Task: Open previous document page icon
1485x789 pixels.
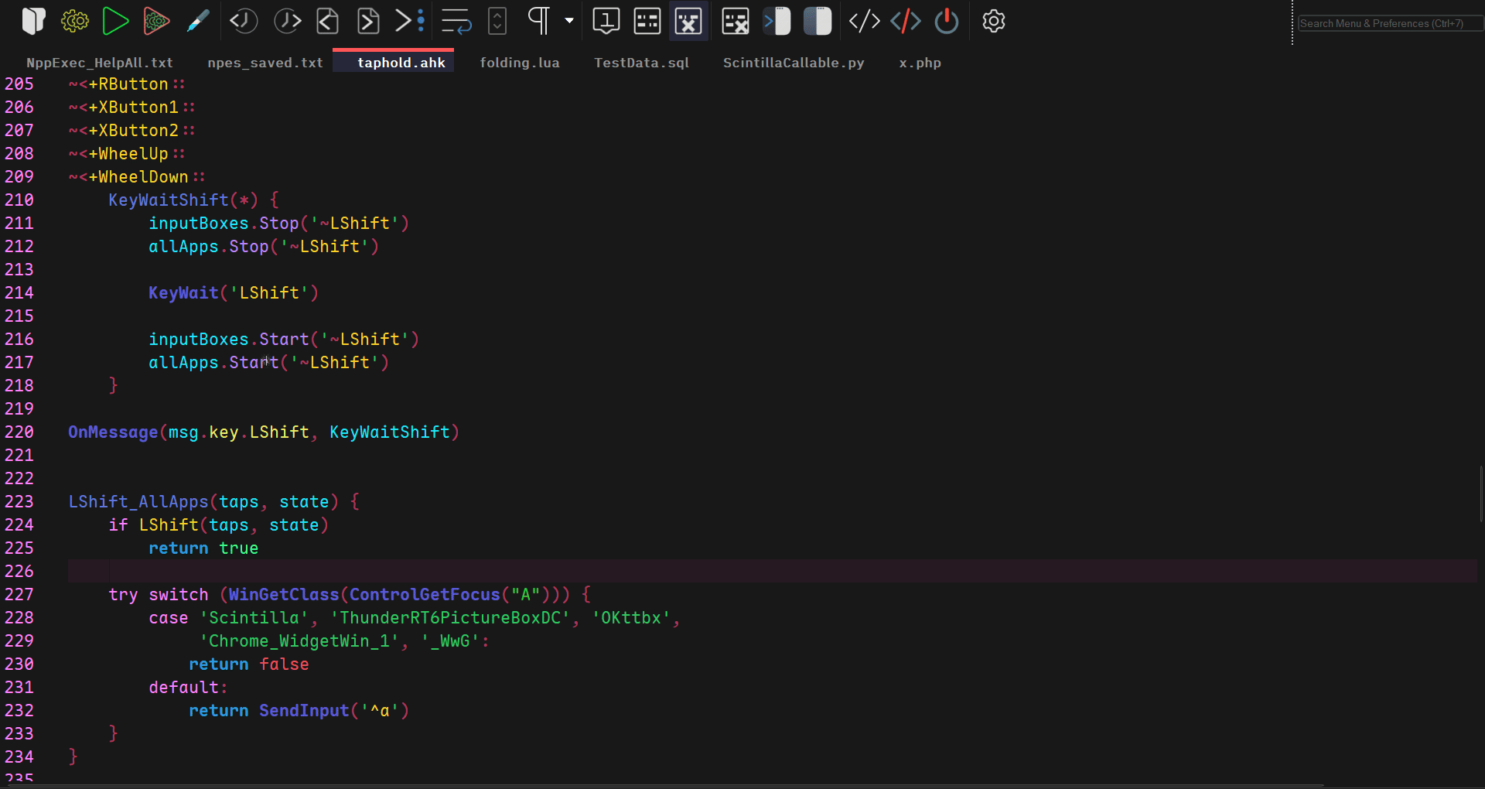Action: [x=328, y=21]
